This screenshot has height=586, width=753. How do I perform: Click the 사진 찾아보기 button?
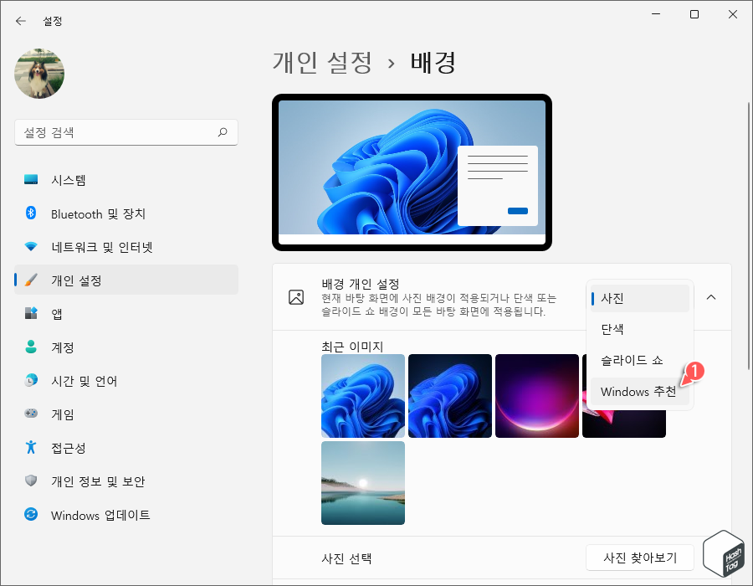[639, 558]
